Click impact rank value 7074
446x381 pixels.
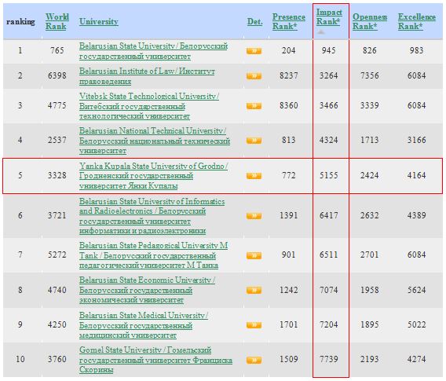point(329,290)
